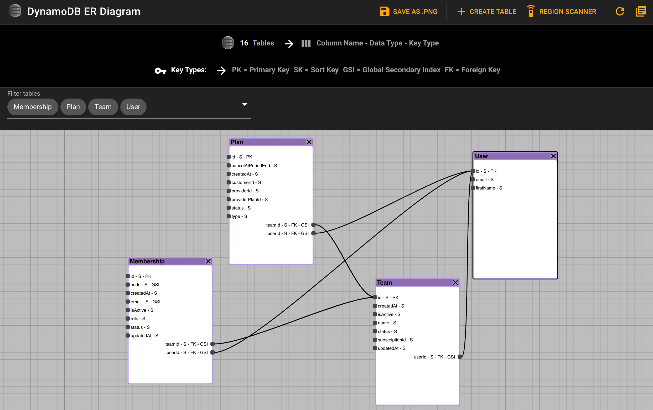Click the Team isActive port
Screen dimensions: 653x410
(x=375, y=314)
